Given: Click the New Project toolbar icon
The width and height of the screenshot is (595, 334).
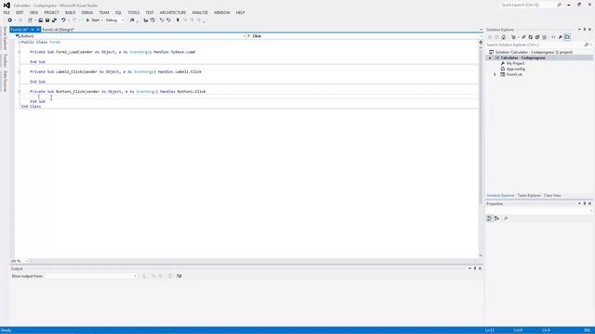Looking at the screenshot, I should [30, 20].
